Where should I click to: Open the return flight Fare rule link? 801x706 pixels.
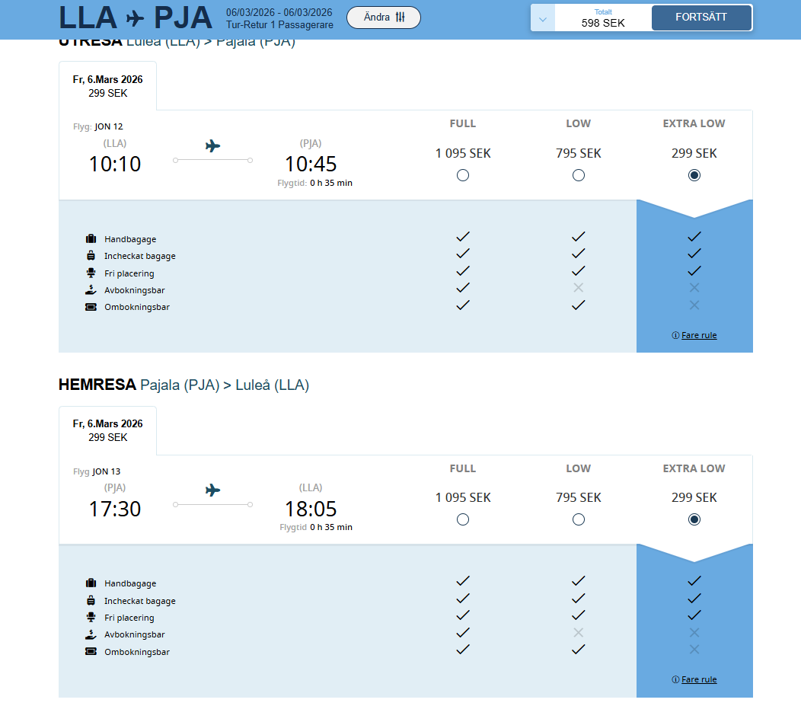tap(698, 679)
